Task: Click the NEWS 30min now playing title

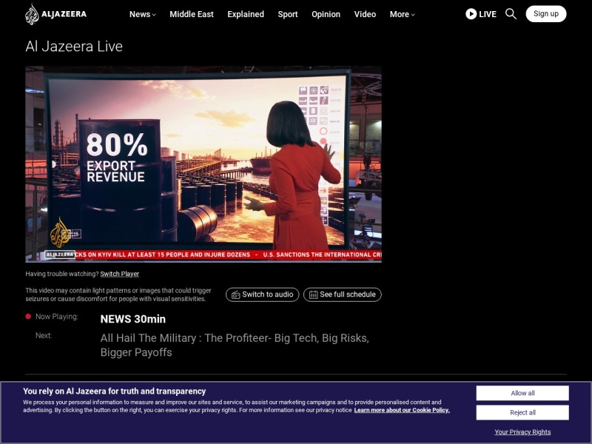Action: point(133,319)
